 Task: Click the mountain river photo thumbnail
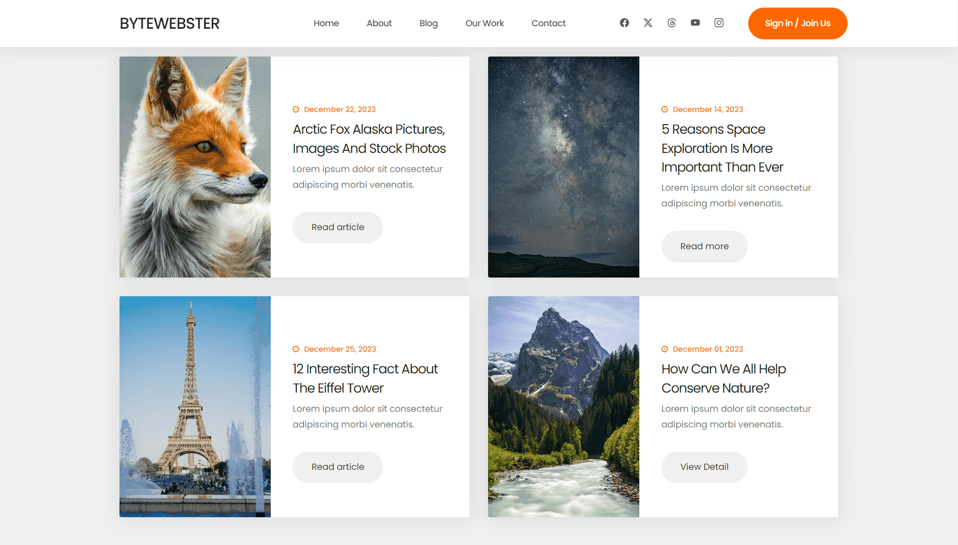(x=564, y=407)
